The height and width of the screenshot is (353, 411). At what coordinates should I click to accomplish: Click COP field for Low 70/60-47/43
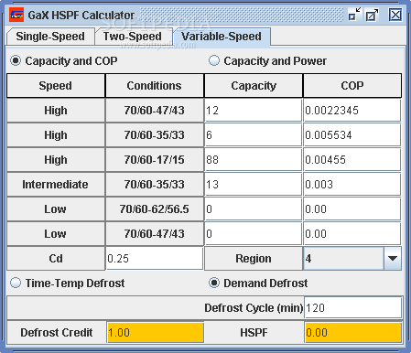pos(352,234)
